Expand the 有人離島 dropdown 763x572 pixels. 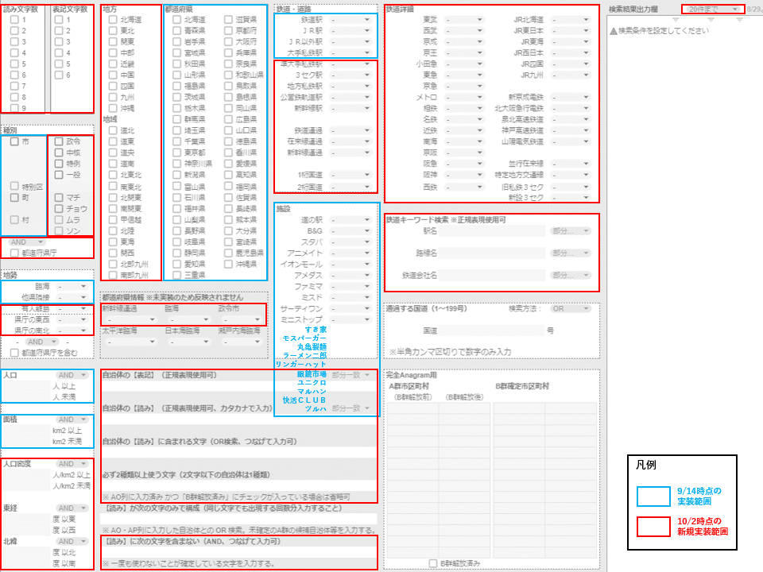[72, 308]
